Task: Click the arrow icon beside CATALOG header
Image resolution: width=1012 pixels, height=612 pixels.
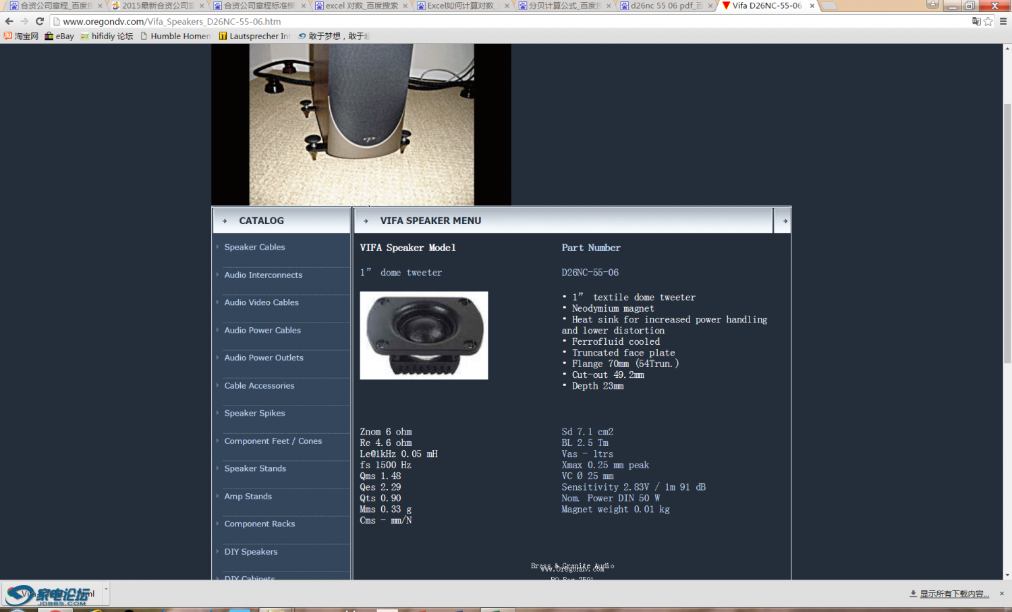Action: tap(225, 221)
